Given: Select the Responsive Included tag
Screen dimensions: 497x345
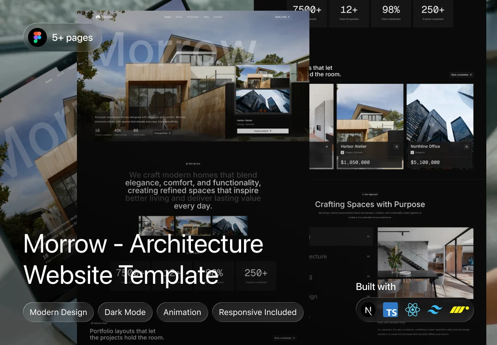Looking at the screenshot, I should click(258, 312).
